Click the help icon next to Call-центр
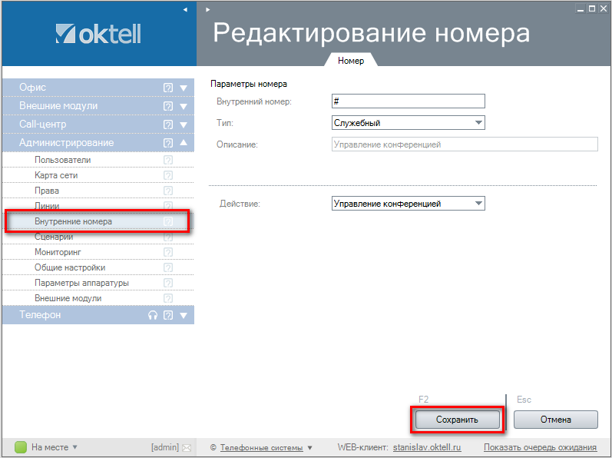 point(168,124)
